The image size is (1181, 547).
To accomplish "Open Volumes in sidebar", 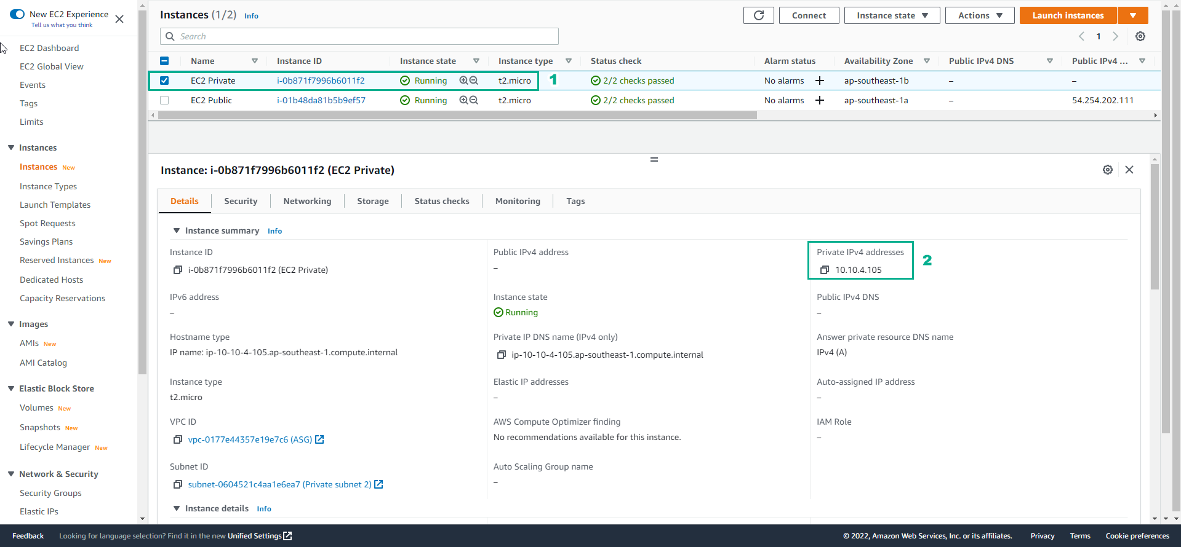I will point(36,407).
